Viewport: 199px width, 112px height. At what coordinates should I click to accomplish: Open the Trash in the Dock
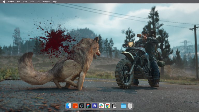130,106
